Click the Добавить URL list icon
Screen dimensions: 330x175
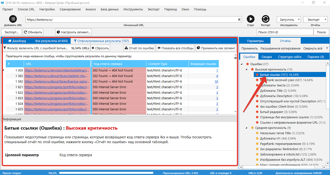(13, 19)
